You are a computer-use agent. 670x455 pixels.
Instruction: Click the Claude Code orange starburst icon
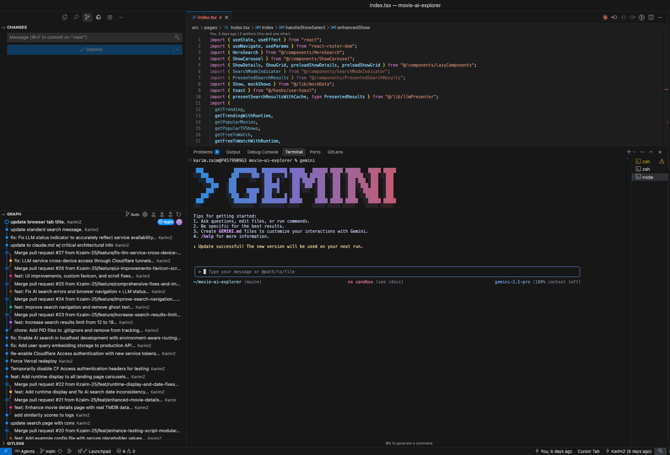(x=605, y=17)
